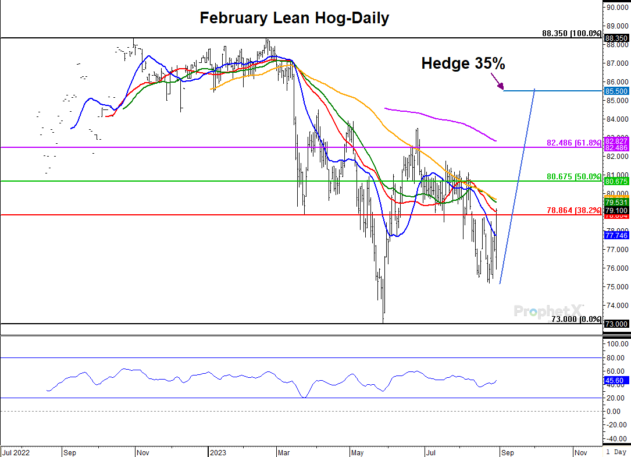Click the 77.000 price axis label

[x=617, y=249]
